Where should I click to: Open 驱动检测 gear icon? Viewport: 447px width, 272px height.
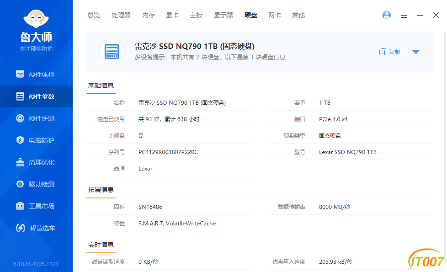click(20, 184)
